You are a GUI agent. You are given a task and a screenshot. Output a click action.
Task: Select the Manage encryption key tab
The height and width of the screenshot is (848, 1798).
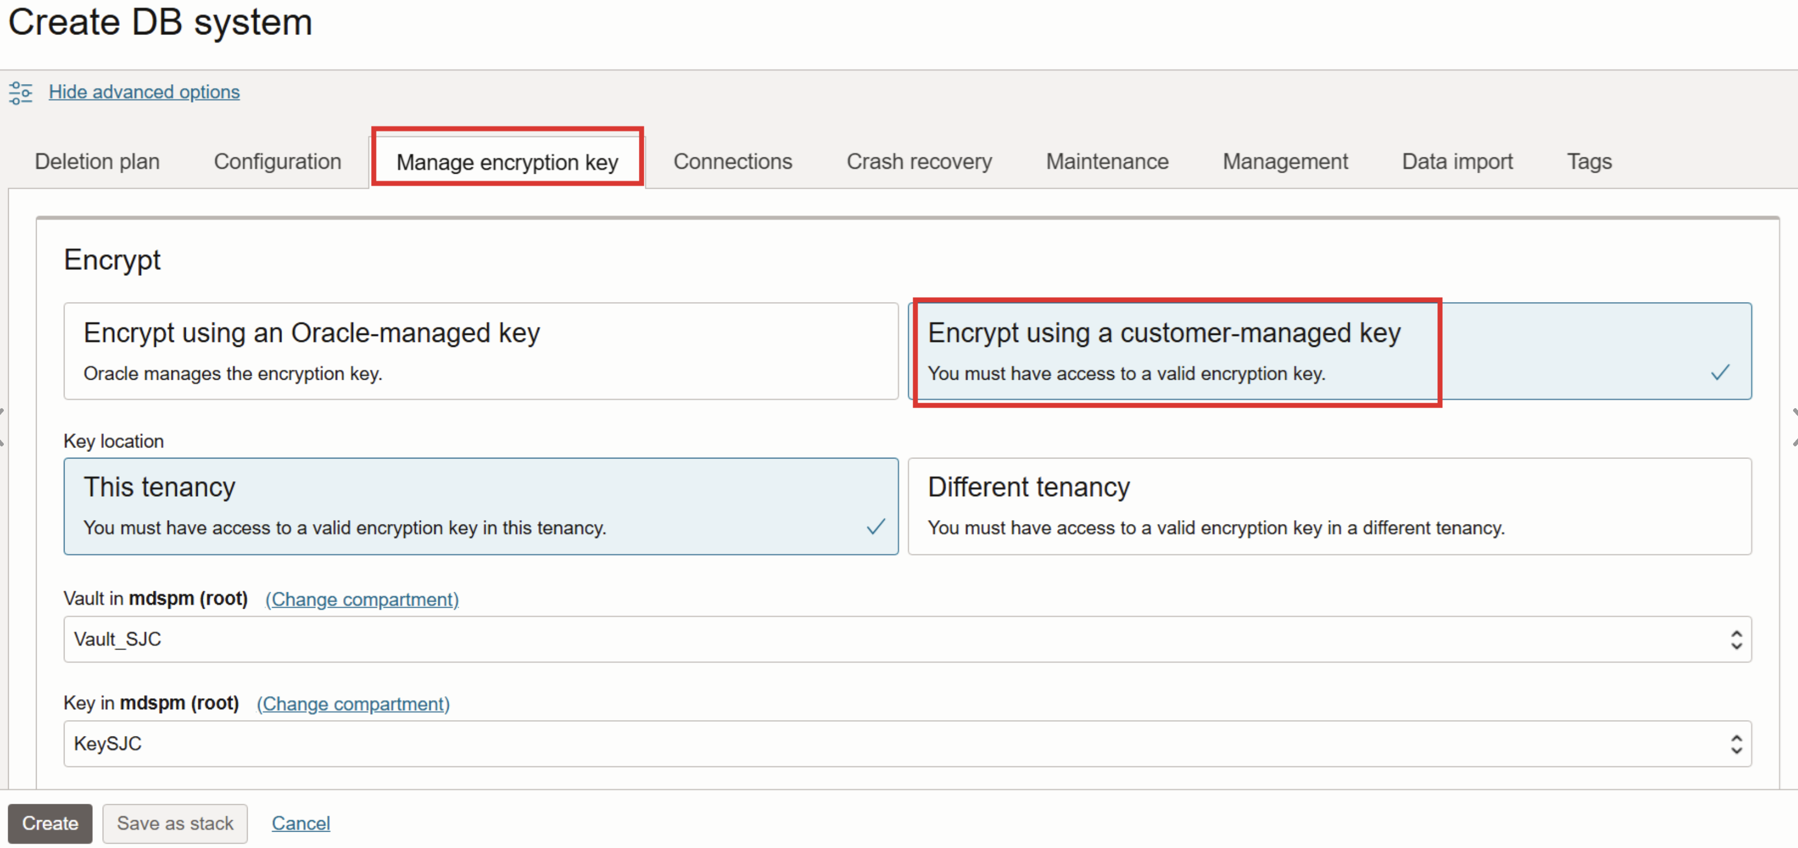[x=507, y=162]
